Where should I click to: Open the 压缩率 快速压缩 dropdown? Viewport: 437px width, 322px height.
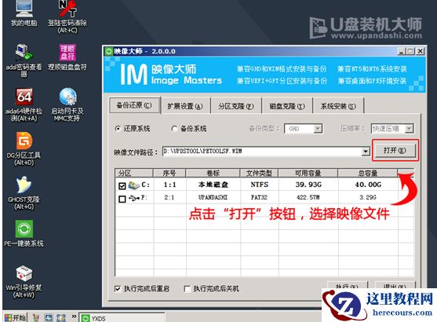(409, 129)
